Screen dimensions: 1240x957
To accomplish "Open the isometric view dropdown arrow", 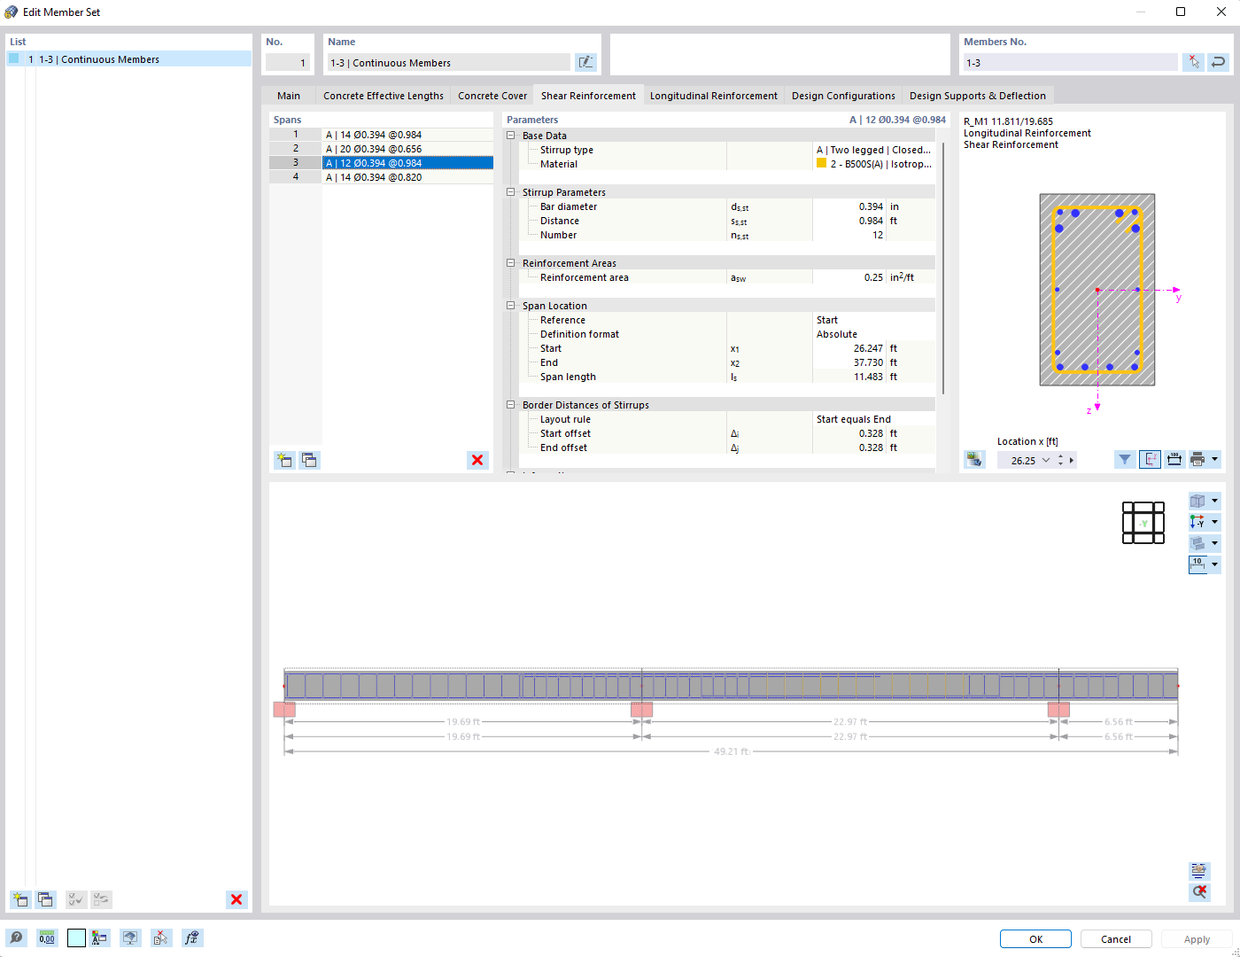I will coord(1215,500).
